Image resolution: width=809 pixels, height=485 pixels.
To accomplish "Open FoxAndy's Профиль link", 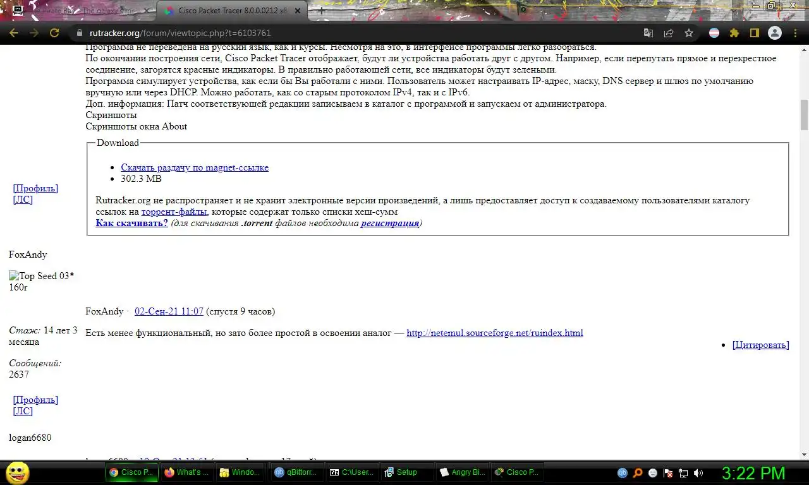I will pyautogui.click(x=35, y=400).
